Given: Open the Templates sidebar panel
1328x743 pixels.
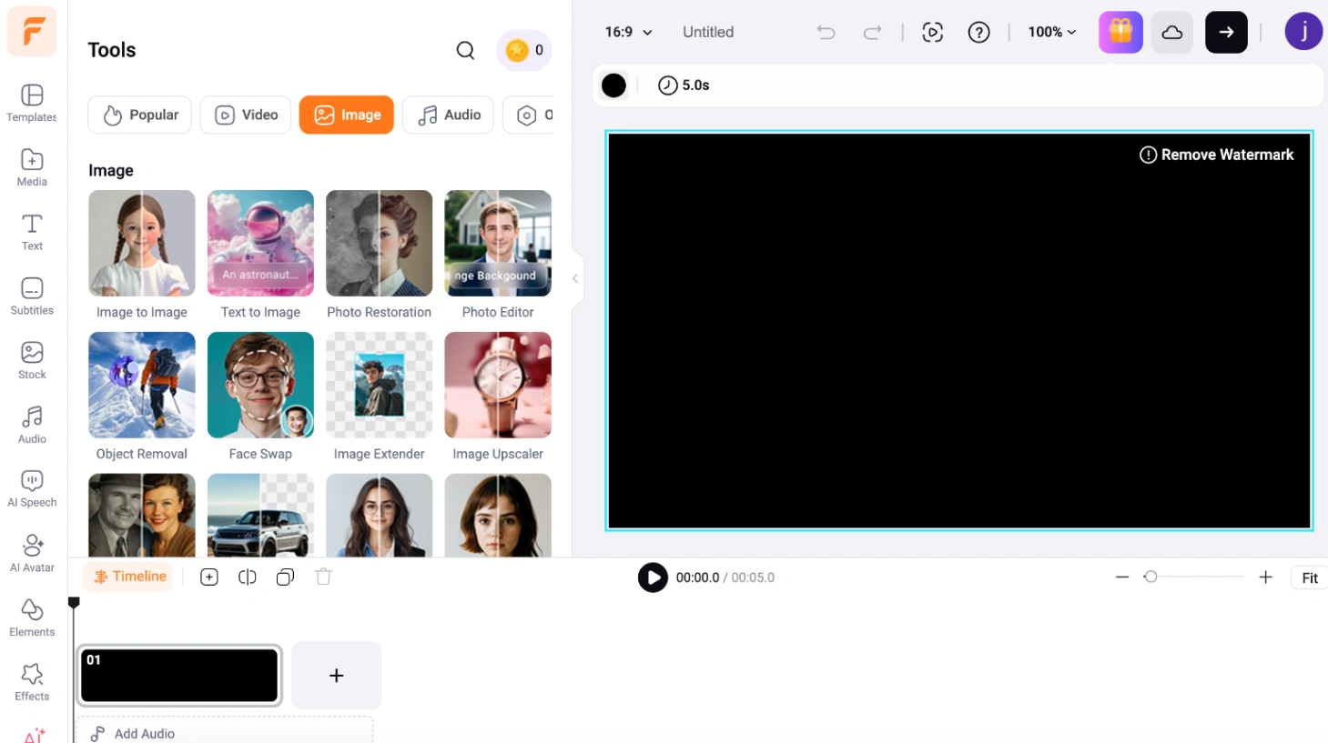Looking at the screenshot, I should [x=32, y=103].
